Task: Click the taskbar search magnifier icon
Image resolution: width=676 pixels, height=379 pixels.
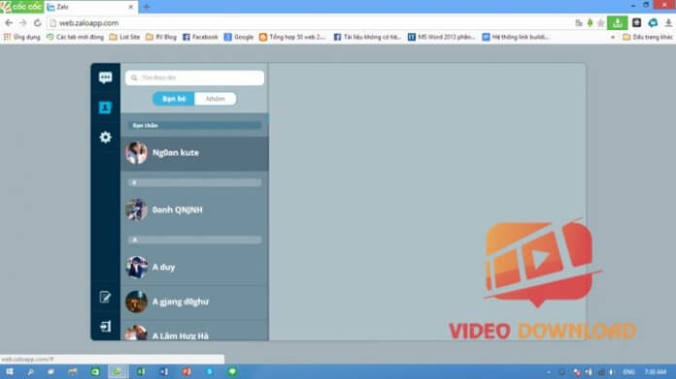Action: (x=31, y=371)
